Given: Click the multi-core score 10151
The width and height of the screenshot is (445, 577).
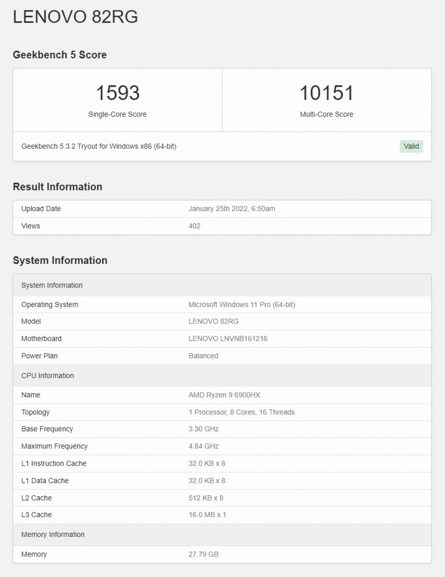Looking at the screenshot, I should click(x=326, y=93).
